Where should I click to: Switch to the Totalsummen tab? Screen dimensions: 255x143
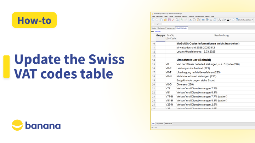pos(170,28)
